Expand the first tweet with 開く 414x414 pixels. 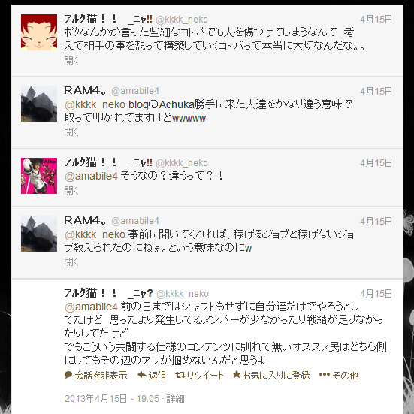tap(71, 60)
